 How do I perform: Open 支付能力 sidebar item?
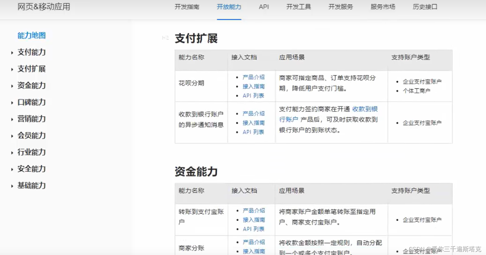(x=32, y=52)
